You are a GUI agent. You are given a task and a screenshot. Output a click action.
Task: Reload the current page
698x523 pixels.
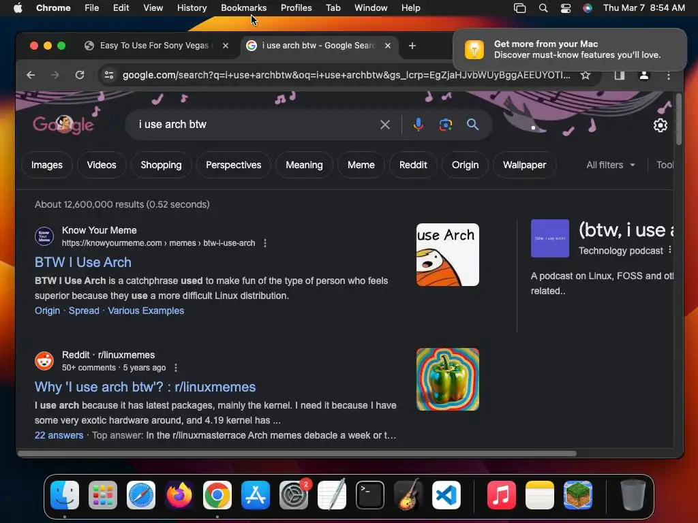(x=80, y=75)
